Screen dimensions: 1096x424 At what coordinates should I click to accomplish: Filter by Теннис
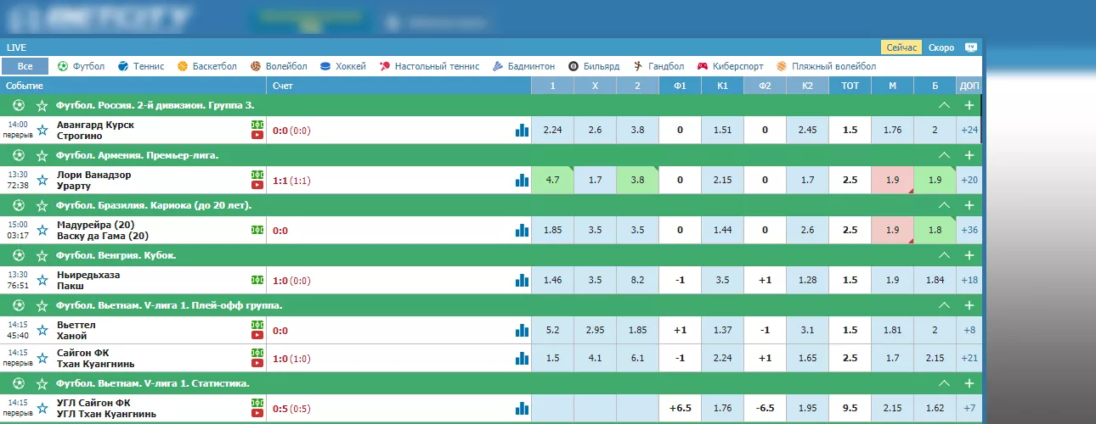[x=141, y=66]
